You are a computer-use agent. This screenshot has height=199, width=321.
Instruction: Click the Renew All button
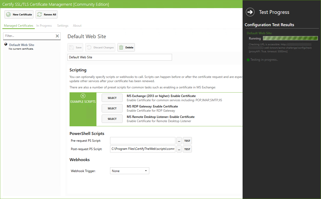47,14
